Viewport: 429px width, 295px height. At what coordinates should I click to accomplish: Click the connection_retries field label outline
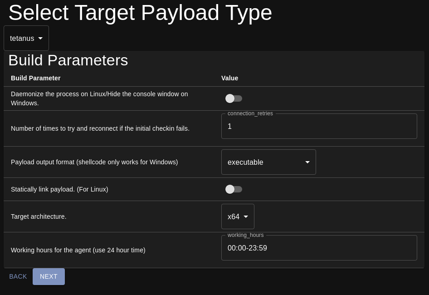click(x=250, y=113)
